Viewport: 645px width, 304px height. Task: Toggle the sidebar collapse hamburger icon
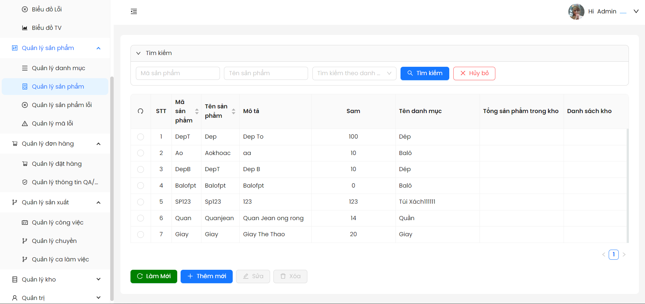(x=134, y=11)
